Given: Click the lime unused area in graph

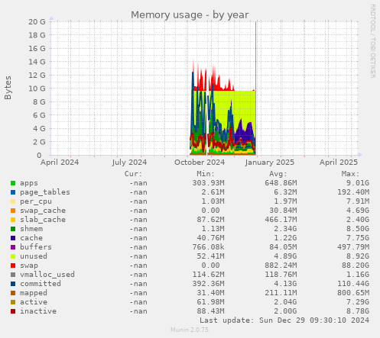Looking at the screenshot, I should coord(245,105).
